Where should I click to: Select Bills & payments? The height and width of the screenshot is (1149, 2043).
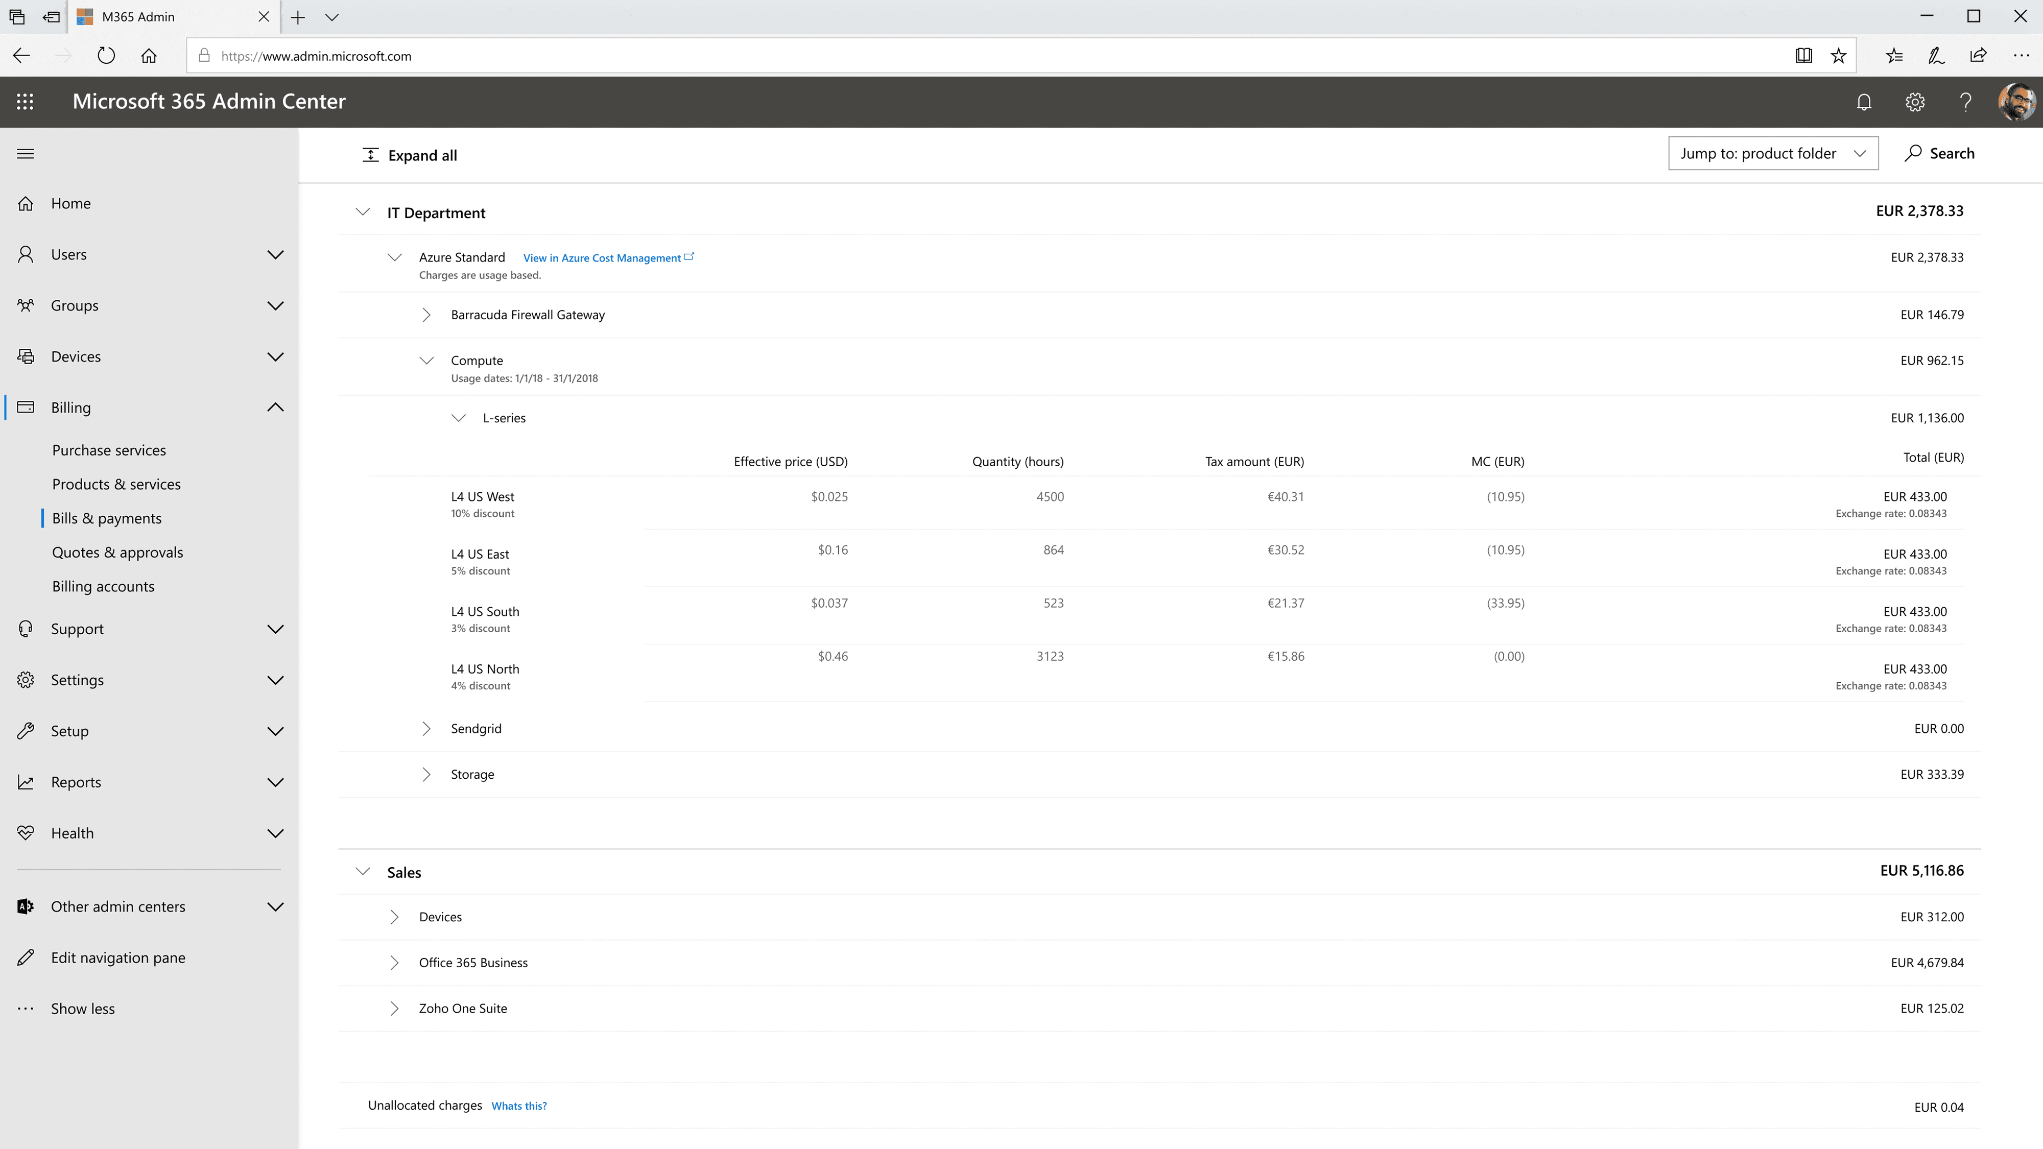coord(107,519)
